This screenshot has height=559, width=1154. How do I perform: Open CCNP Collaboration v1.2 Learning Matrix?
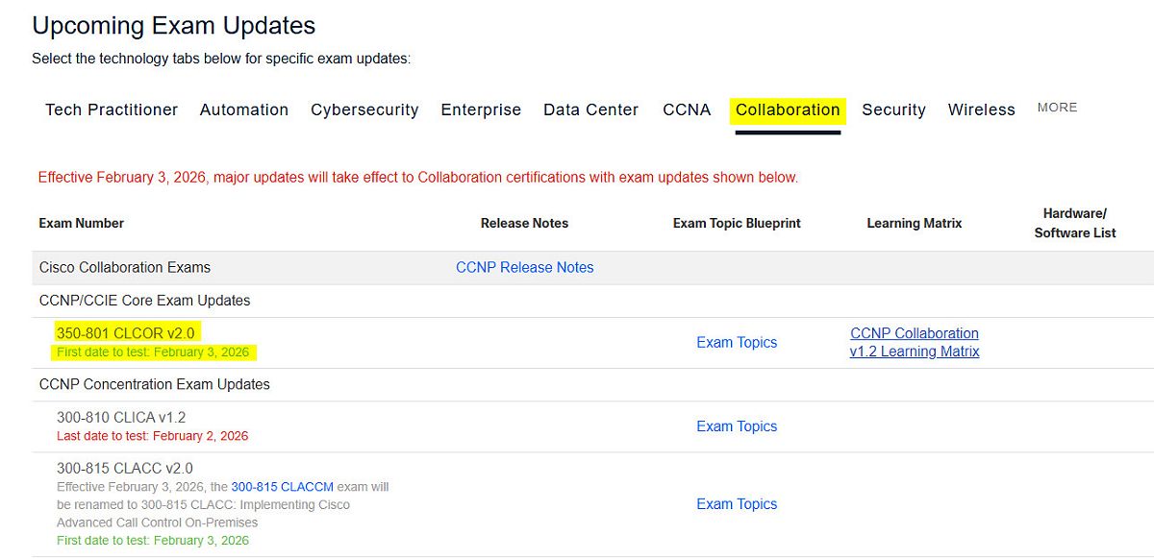[915, 342]
